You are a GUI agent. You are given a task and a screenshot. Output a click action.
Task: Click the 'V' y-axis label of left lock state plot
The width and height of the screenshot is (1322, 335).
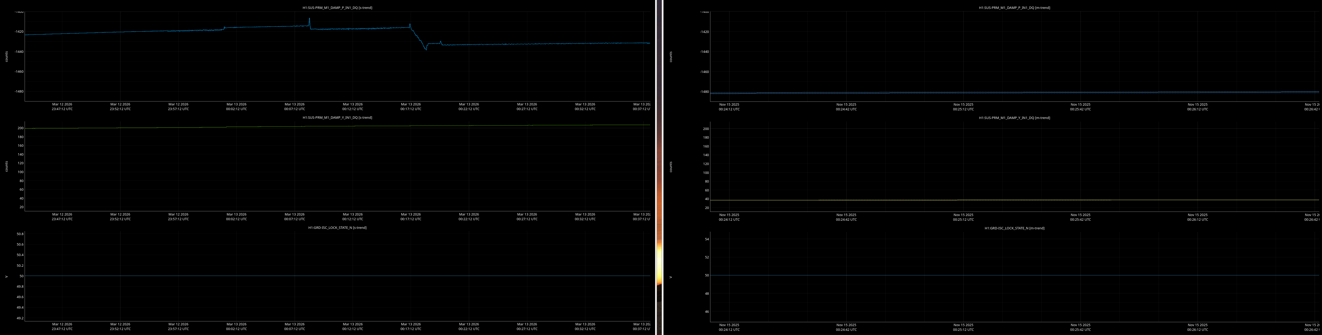(7, 277)
